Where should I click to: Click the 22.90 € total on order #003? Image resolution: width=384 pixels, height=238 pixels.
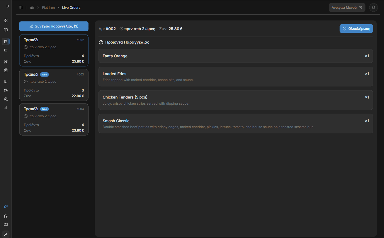78,96
